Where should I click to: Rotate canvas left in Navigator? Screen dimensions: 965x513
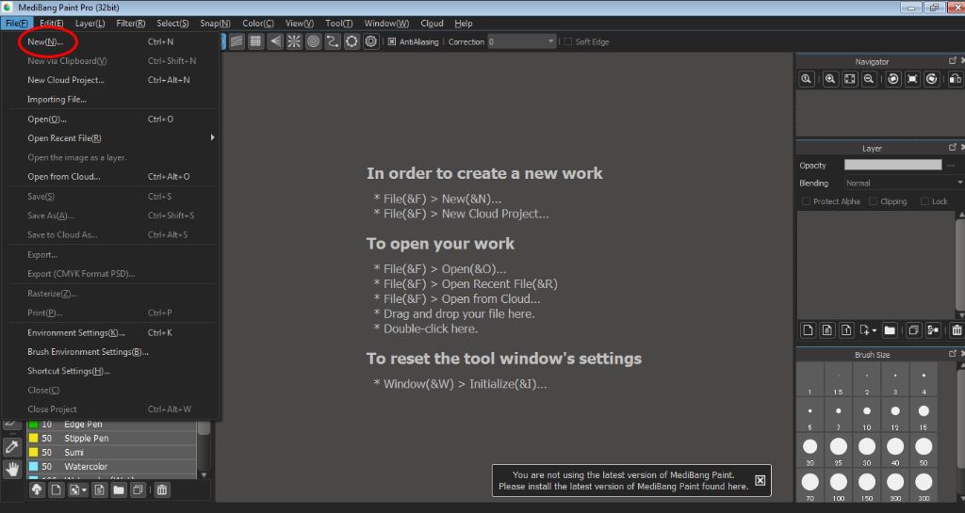893,79
